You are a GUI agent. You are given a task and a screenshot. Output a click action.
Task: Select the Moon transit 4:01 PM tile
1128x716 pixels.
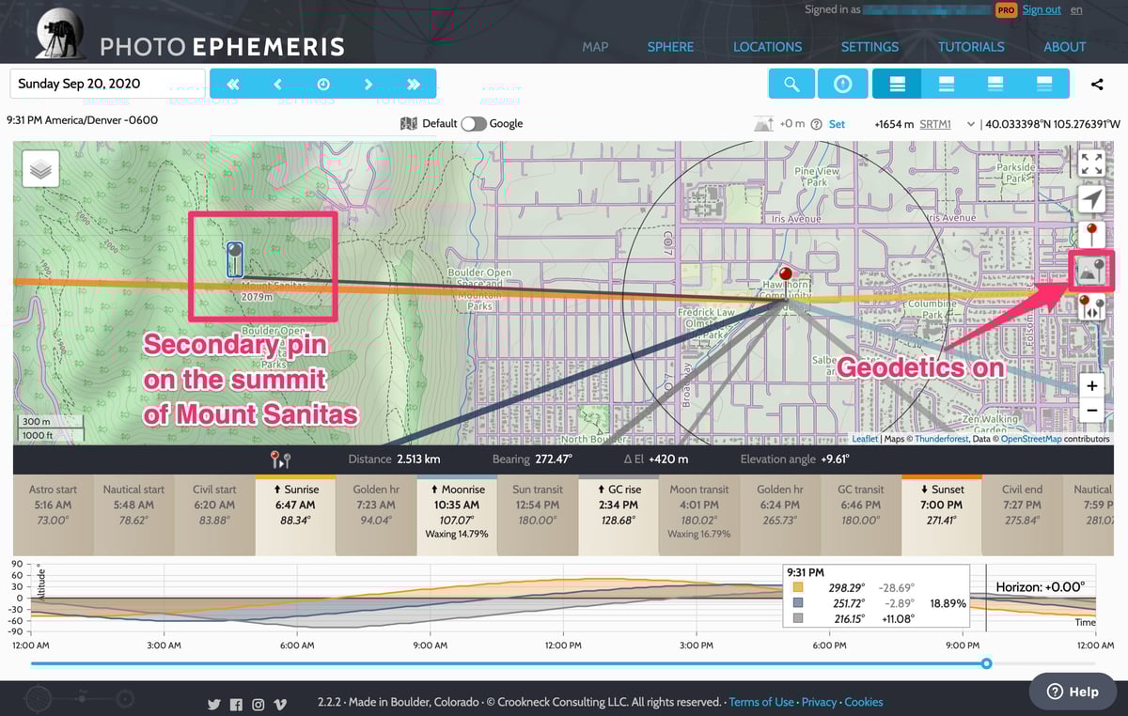point(699,514)
